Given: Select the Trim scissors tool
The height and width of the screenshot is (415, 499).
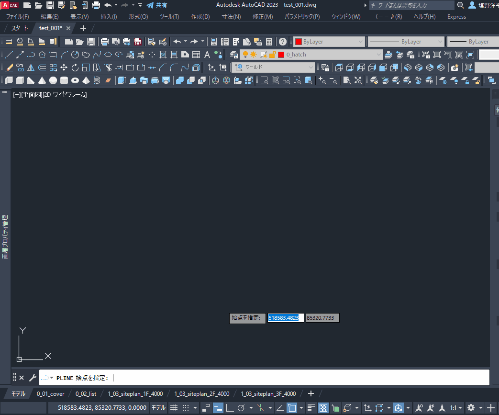Looking at the screenshot, I should [108, 67].
